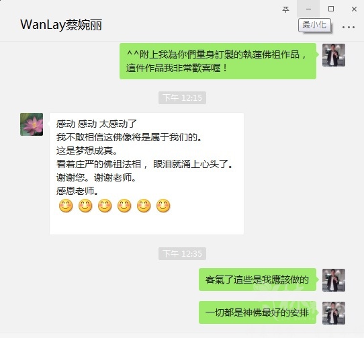This screenshot has width=364, height=338.
Task: Close the WeChat chat window
Action: pos(354,9)
